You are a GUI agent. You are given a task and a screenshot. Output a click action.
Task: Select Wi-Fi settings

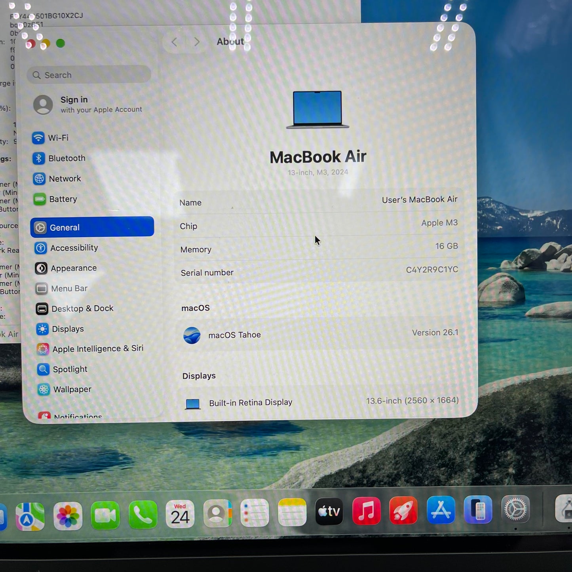click(58, 138)
